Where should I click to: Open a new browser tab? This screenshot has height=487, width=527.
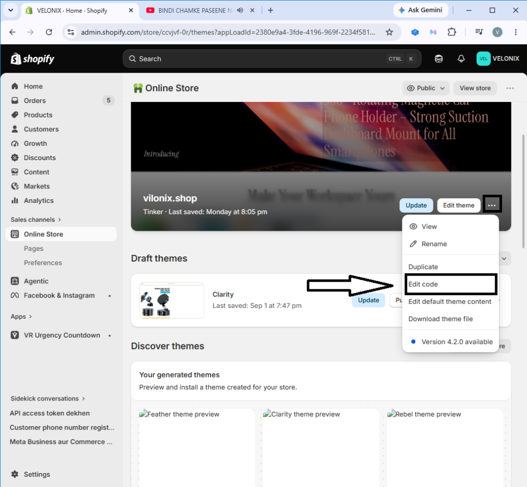[270, 10]
